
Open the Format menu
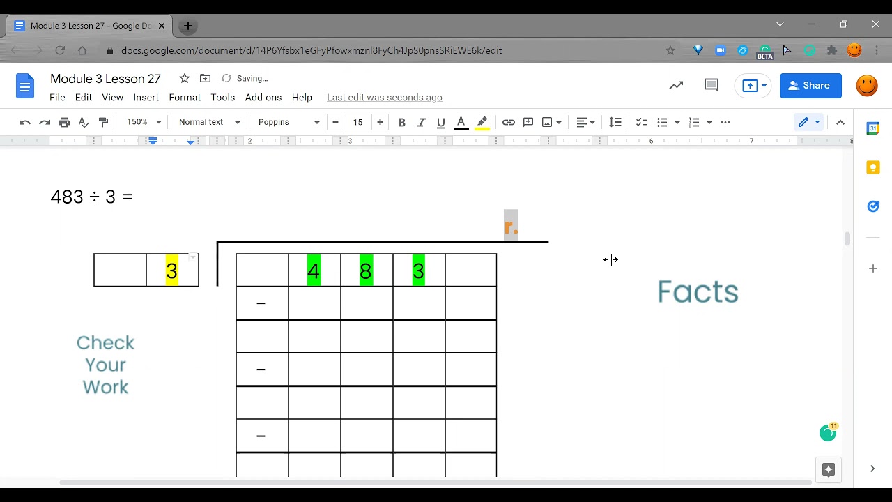coord(185,98)
